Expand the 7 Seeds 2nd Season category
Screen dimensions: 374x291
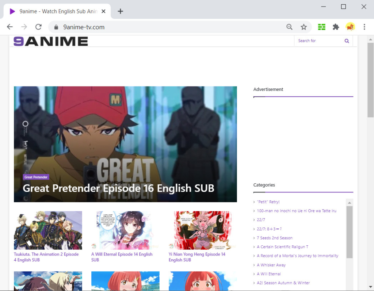click(275, 238)
